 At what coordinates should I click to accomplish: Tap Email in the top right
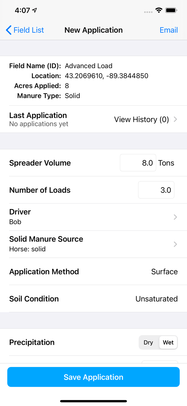pyautogui.click(x=168, y=30)
